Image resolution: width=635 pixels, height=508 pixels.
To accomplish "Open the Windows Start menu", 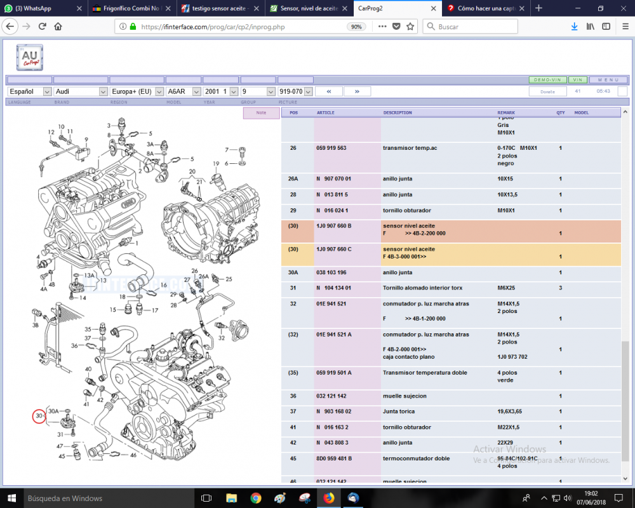I will click(11, 498).
